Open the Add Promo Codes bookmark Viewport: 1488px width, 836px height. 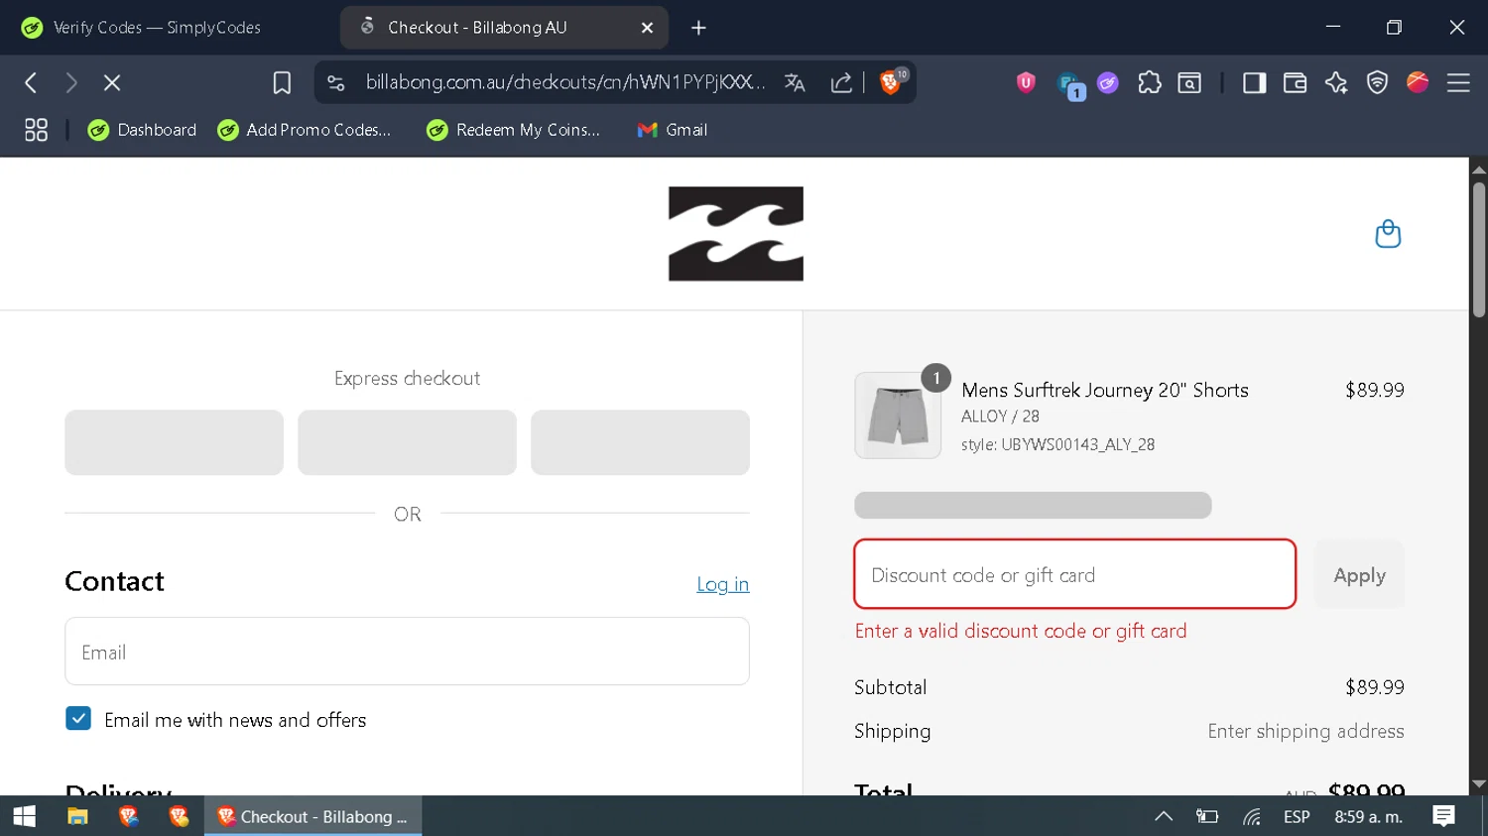305,130
